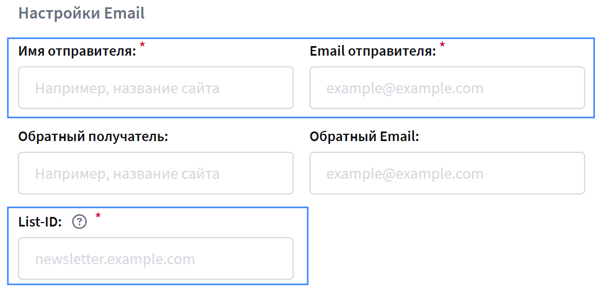602x290 pixels.
Task: Click the "List-ID:" label text
Action: [x=40, y=223]
